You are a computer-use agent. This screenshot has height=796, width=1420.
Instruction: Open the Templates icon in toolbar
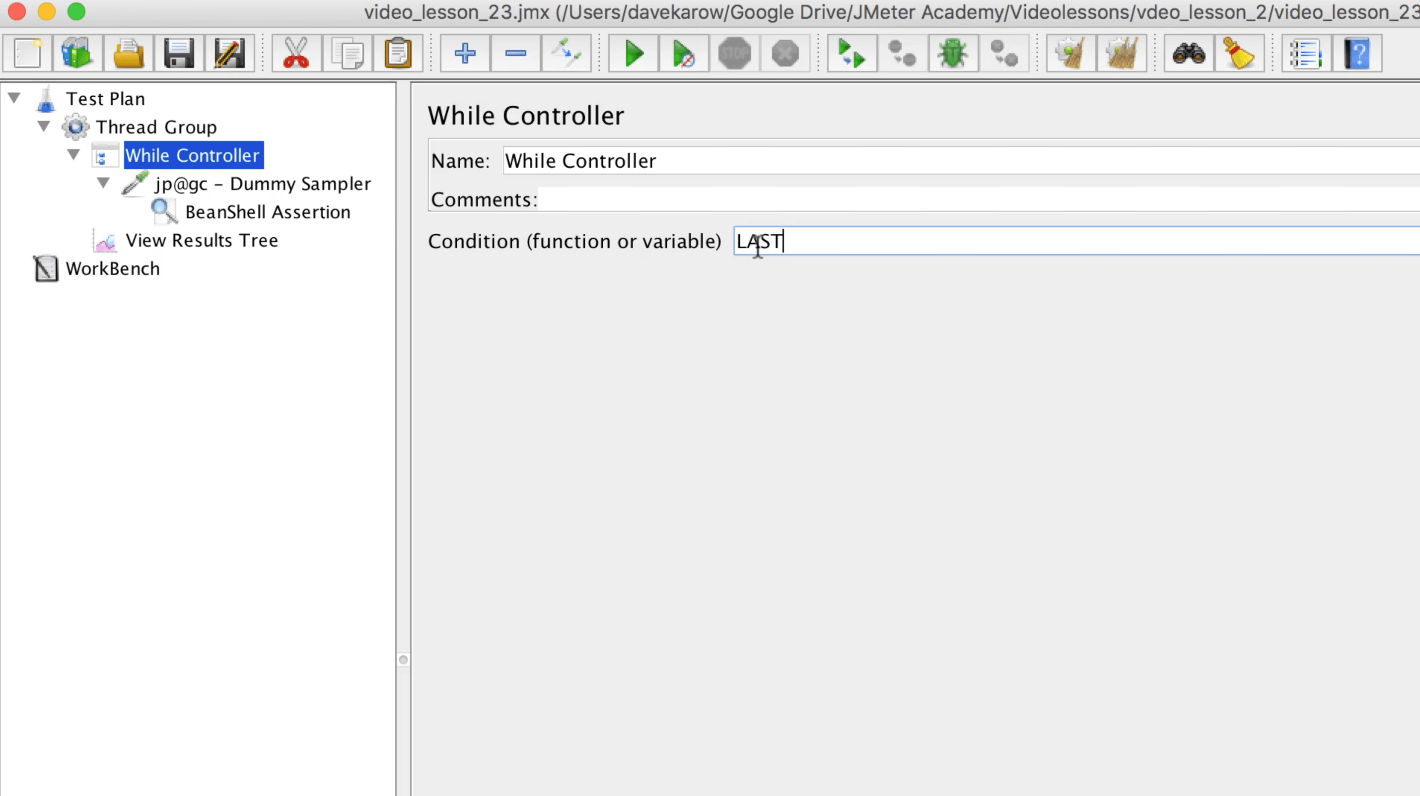(x=77, y=54)
